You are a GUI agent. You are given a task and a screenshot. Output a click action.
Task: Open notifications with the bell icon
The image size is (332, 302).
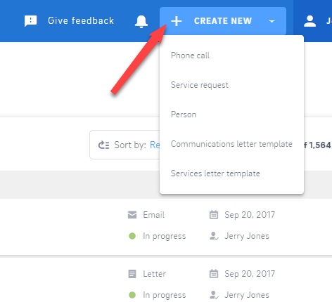coord(141,22)
